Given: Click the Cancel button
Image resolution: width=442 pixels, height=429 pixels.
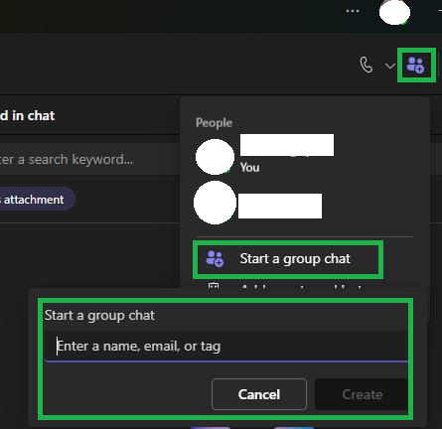Looking at the screenshot, I should tap(259, 394).
